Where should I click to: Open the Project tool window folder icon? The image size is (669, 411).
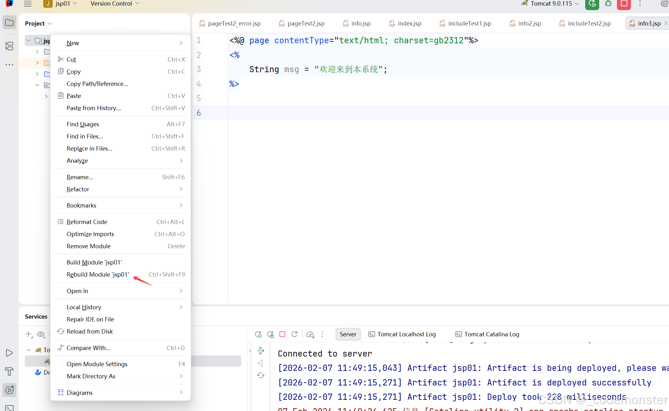pyautogui.click(x=9, y=23)
